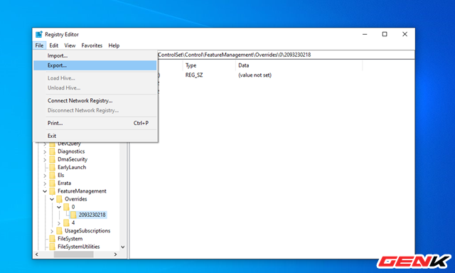This screenshot has width=455, height=273.
Task: Select the FileSystemUtilities tree key
Action: pos(79,247)
